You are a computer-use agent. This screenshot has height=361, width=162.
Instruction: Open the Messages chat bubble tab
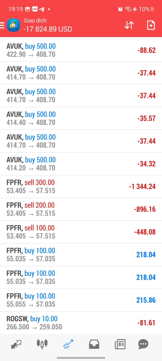coord(143,344)
